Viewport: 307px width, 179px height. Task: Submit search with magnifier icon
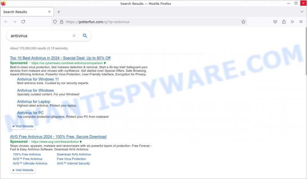point(85,36)
